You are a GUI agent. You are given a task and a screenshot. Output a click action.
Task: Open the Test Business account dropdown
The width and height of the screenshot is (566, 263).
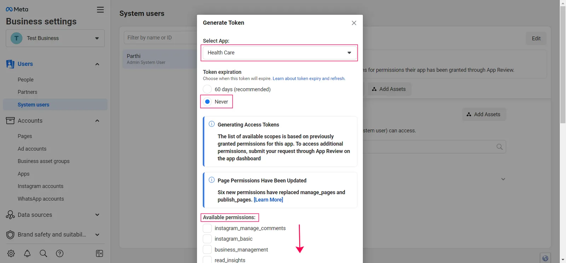click(55, 38)
